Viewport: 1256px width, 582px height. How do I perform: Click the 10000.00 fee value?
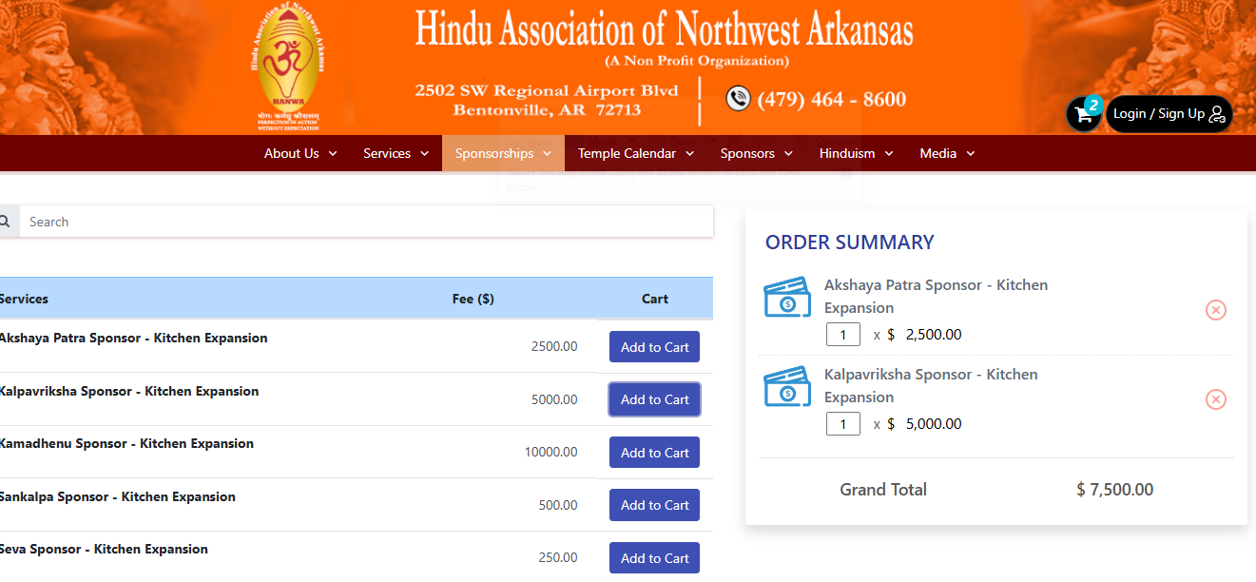click(551, 452)
